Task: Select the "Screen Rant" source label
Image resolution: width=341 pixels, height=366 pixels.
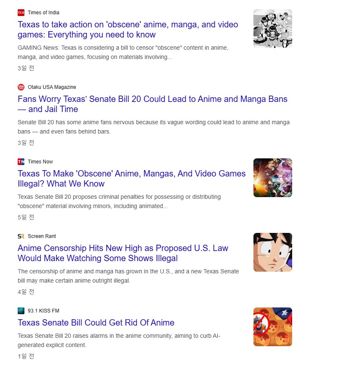Action: pyautogui.click(x=42, y=236)
